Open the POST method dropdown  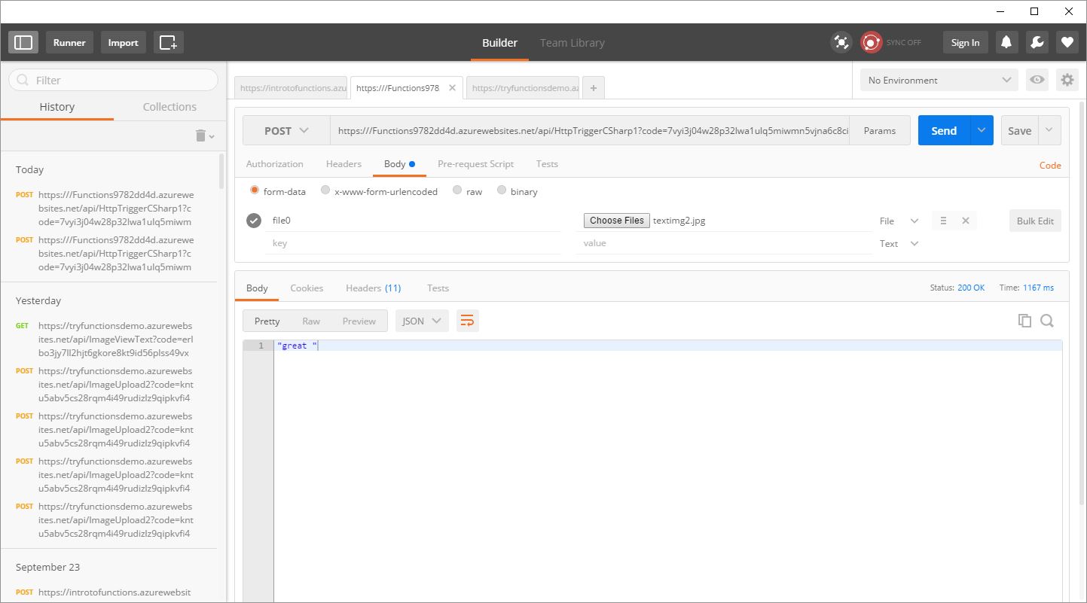(x=286, y=130)
